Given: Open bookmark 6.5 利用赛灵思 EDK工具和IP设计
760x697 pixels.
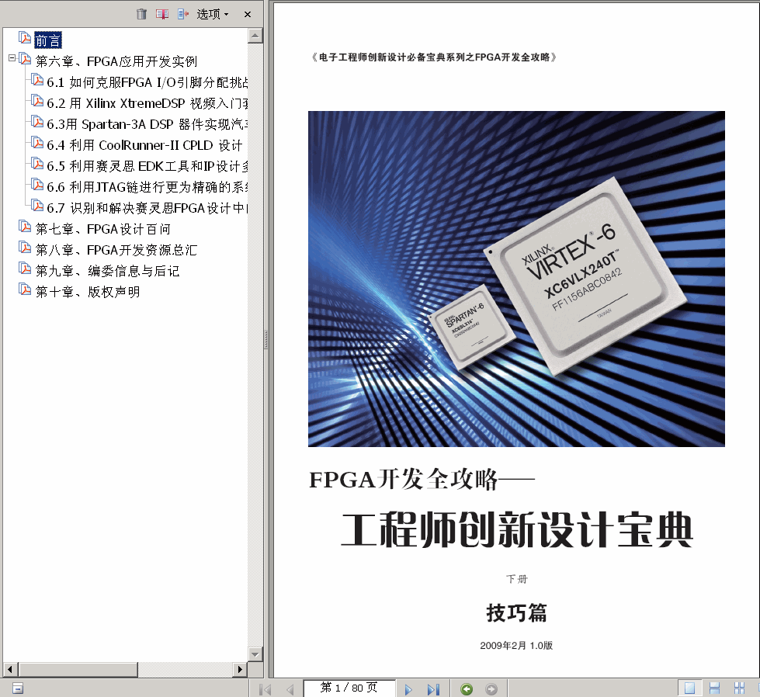Looking at the screenshot, I should (x=147, y=166).
